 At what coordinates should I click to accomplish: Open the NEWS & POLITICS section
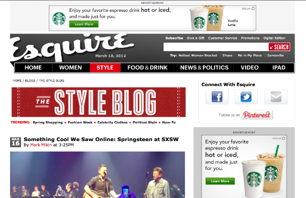[204, 67]
